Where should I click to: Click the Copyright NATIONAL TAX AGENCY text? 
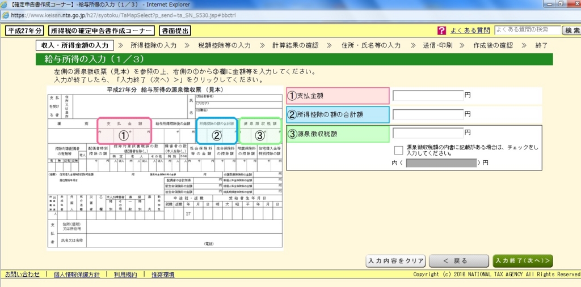point(497,275)
